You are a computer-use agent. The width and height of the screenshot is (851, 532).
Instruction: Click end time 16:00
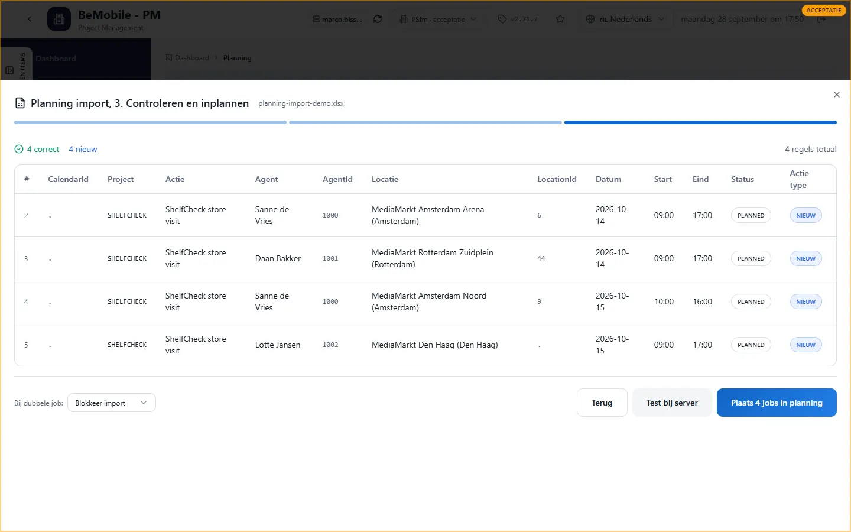pyautogui.click(x=702, y=301)
